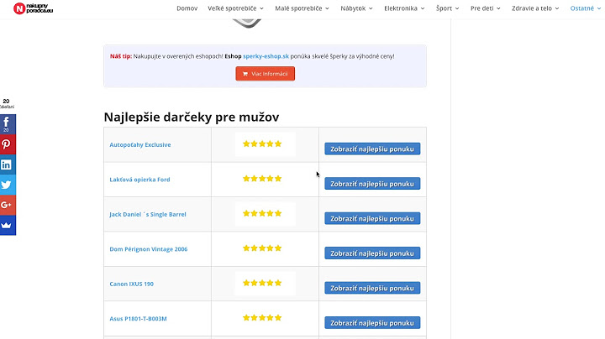Screen dimensions: 605x339
Task: Click the crown icon in share sidebar
Action: [x=8, y=225]
